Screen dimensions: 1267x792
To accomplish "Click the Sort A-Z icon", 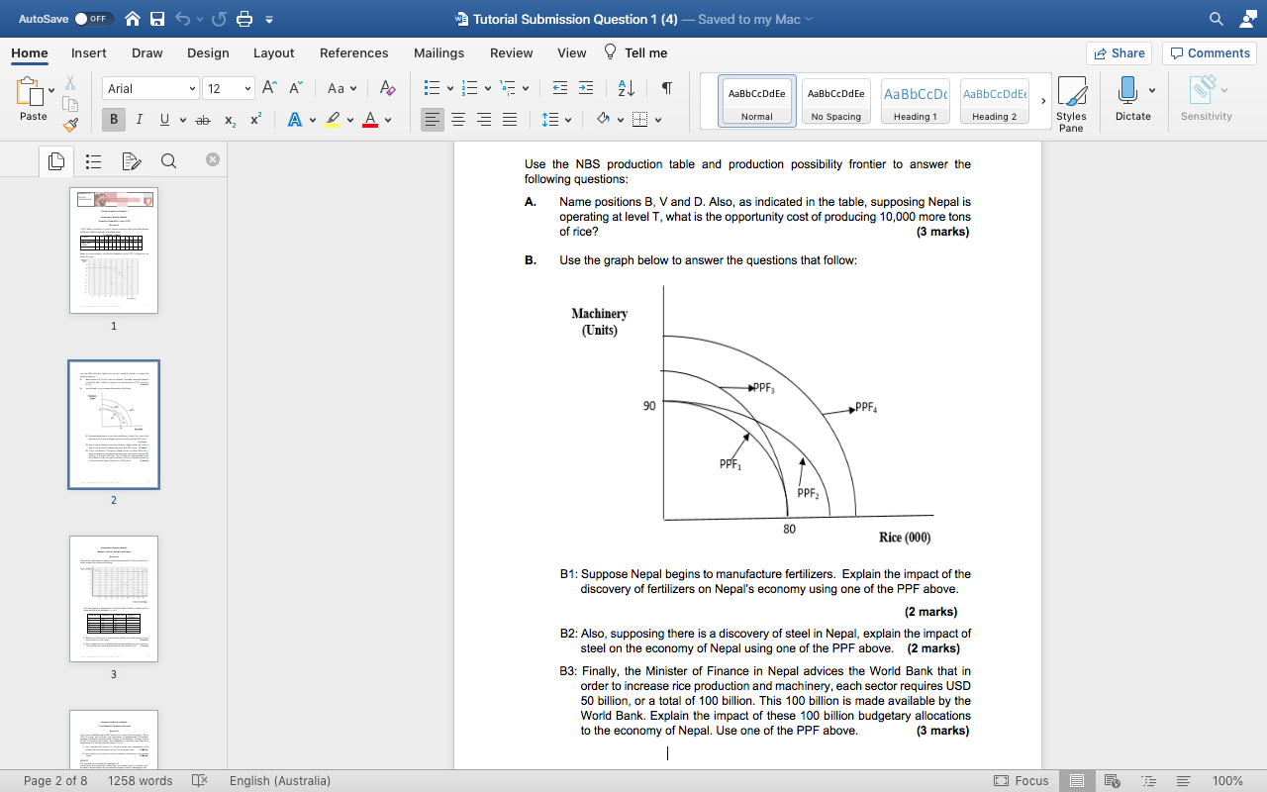I will tap(627, 88).
